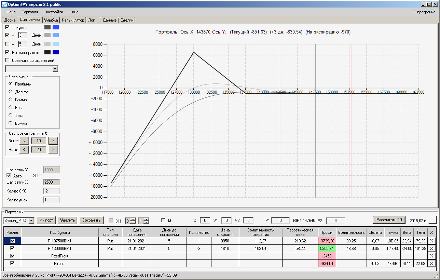Click the light blue +3 Дней color swatch

56,35
